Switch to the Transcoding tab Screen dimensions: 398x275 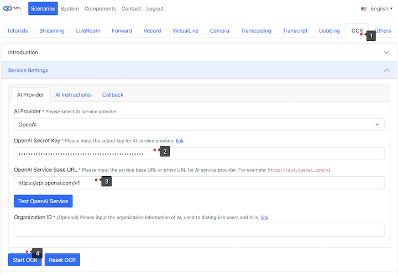pyautogui.click(x=256, y=31)
